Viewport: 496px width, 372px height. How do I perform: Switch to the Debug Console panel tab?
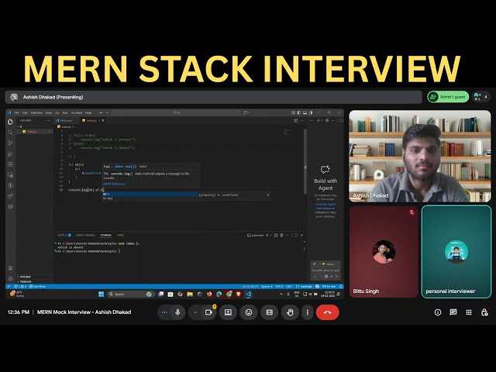[85, 236]
